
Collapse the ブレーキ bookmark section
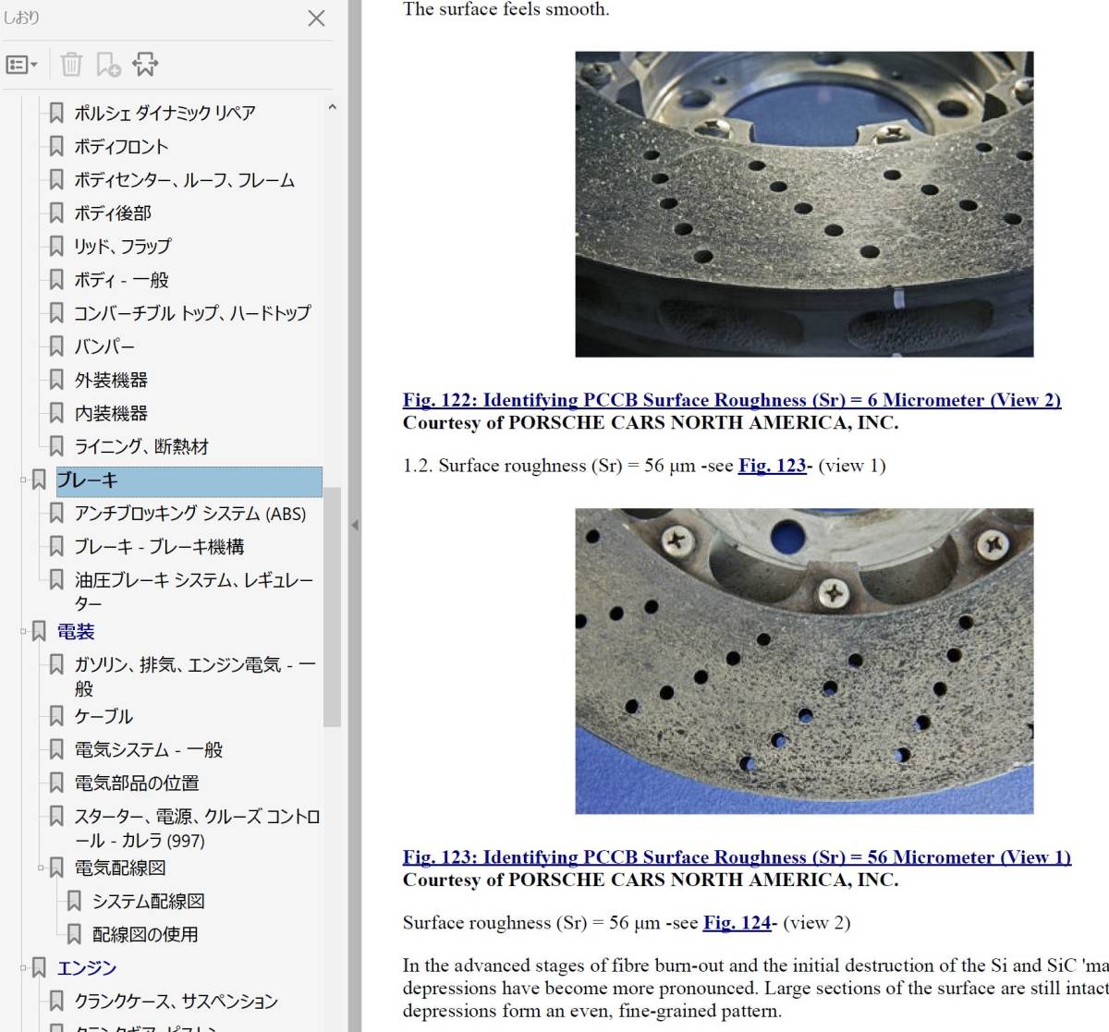(x=23, y=480)
